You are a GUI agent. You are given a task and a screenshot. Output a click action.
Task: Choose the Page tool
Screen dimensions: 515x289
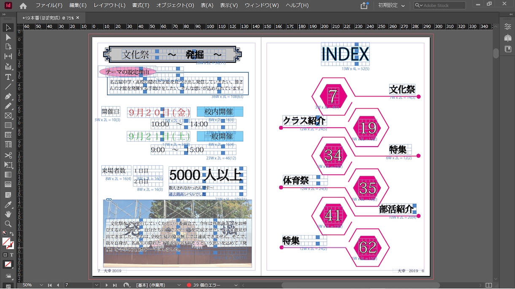point(8,47)
